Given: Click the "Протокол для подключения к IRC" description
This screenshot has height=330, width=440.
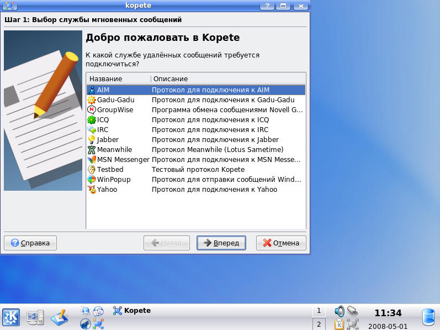Looking at the screenshot, I should [210, 130].
